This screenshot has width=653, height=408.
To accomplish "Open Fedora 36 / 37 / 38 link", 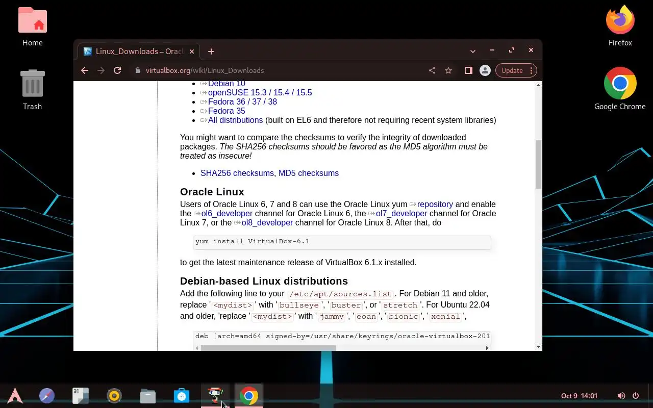I will 242,101.
